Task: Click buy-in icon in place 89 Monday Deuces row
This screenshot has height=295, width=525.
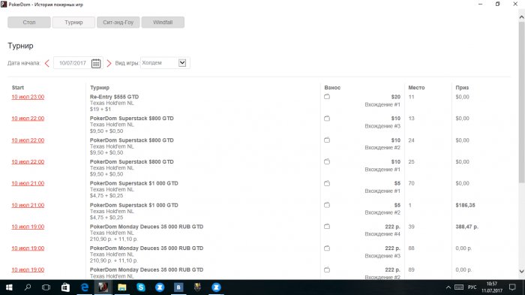Action: pyautogui.click(x=327, y=269)
